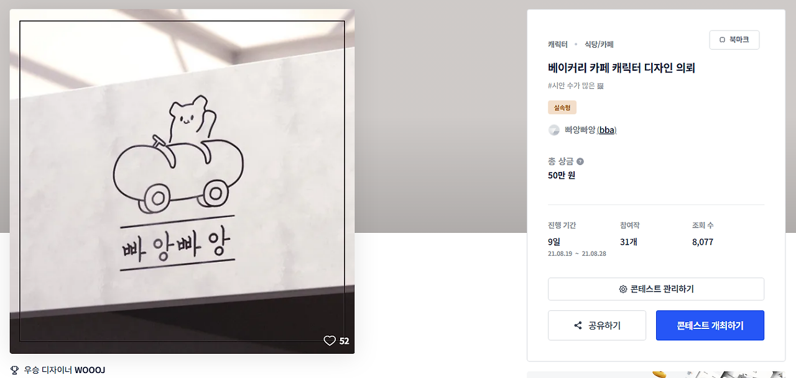Click the heart like icon on the thumbnail

coord(330,341)
